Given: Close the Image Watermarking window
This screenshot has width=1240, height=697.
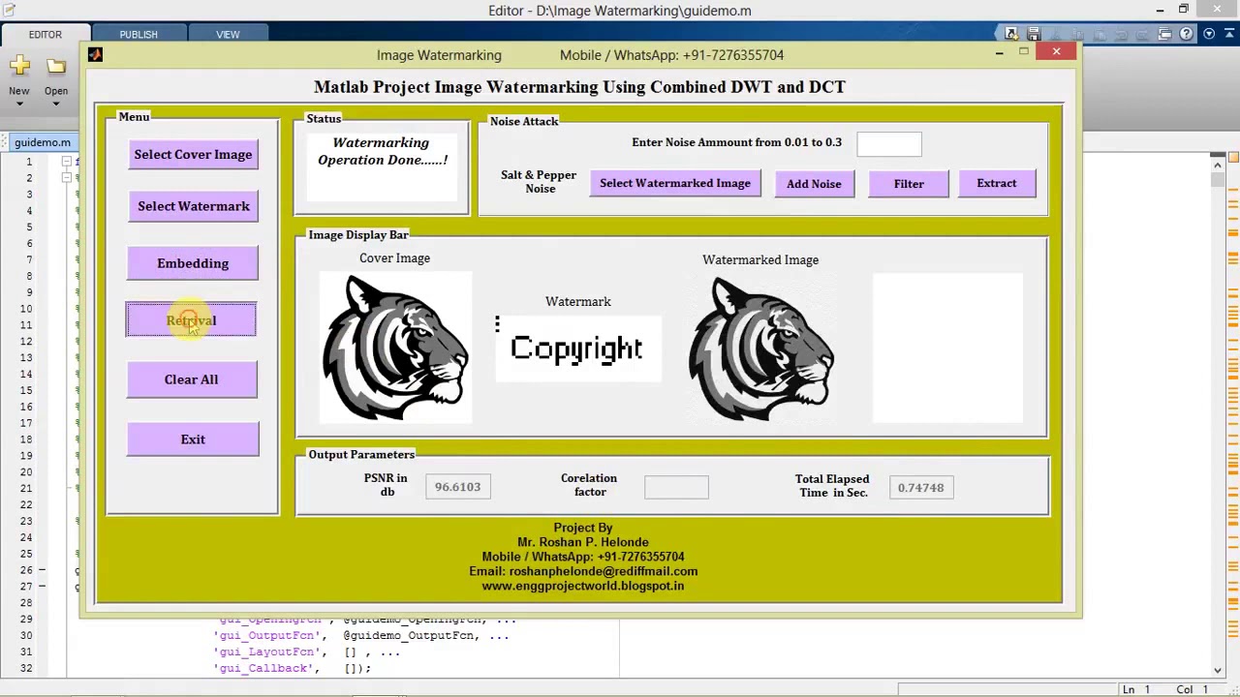Looking at the screenshot, I should (x=1056, y=52).
